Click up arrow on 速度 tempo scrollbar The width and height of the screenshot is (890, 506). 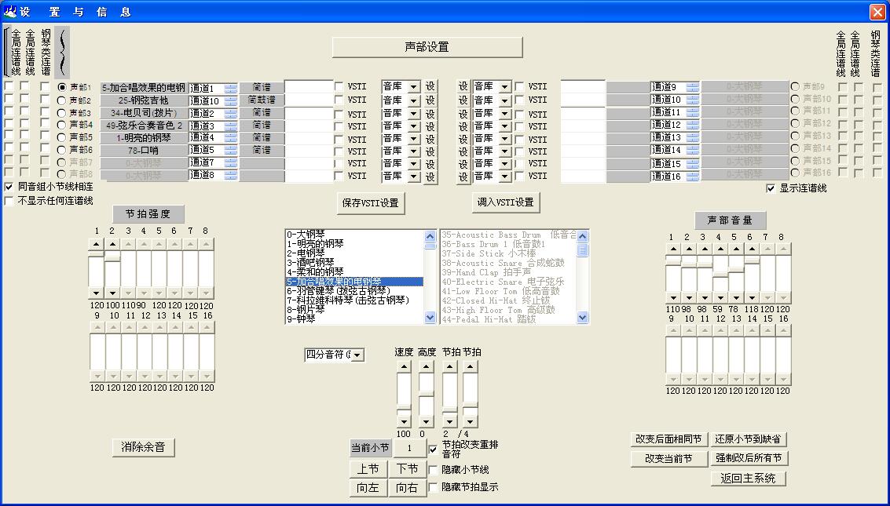coord(403,366)
